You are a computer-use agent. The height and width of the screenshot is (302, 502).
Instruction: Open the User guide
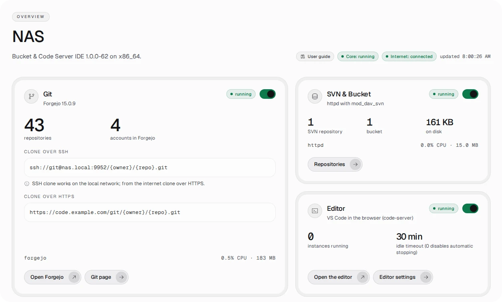tap(315, 56)
